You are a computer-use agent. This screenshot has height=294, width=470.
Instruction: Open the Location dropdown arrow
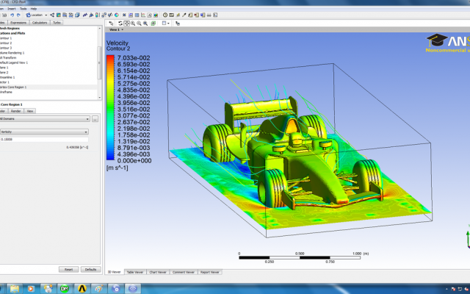(x=46, y=15)
